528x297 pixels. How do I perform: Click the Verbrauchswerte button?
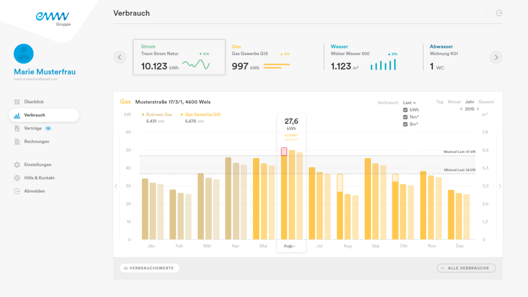point(149,268)
